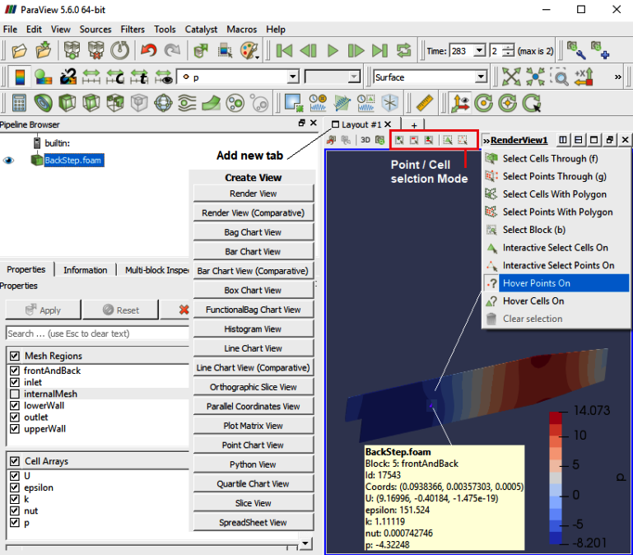Viewport: 633px width, 555px height.
Task: Reset camera with crossed arrows icon
Action: point(511,77)
